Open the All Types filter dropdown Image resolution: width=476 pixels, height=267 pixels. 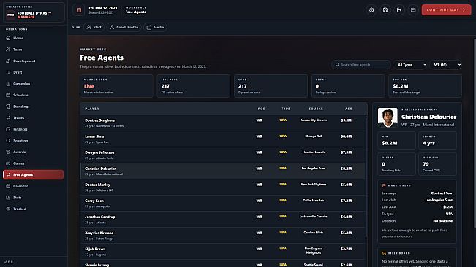410,65
